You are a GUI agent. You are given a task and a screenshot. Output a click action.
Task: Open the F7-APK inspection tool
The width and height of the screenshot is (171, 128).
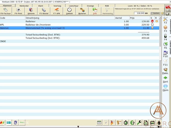click(x=57, y=11)
